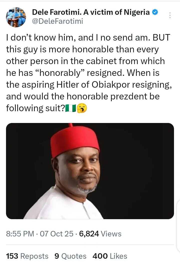Show the 400 Likes list
The width and height of the screenshot is (180, 266).
click(110, 256)
